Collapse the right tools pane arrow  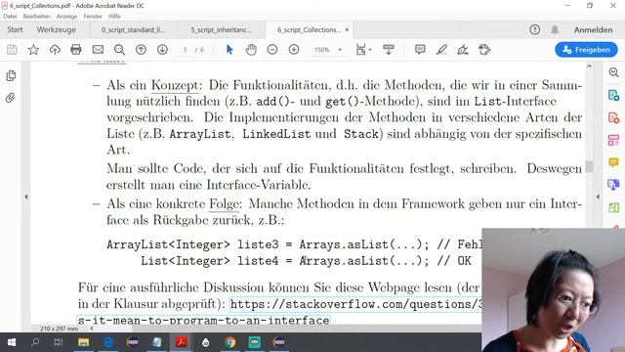[x=598, y=197]
